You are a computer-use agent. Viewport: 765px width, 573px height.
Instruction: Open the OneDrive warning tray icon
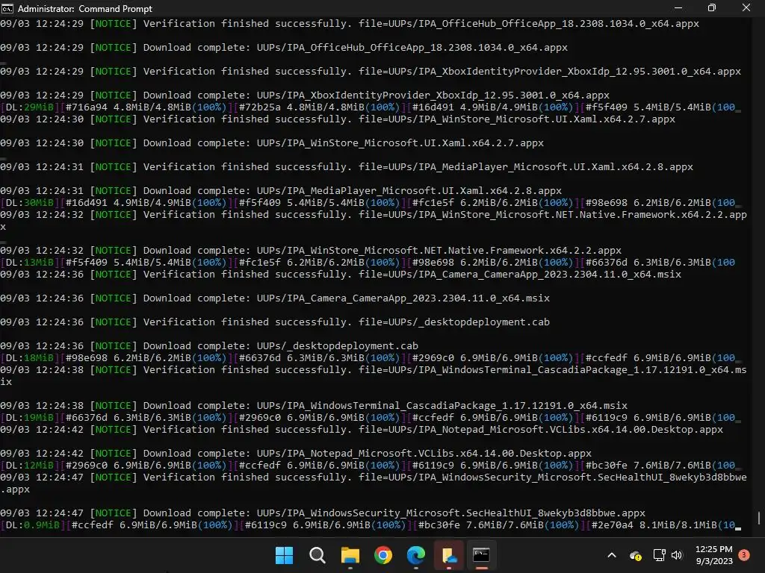coord(635,555)
